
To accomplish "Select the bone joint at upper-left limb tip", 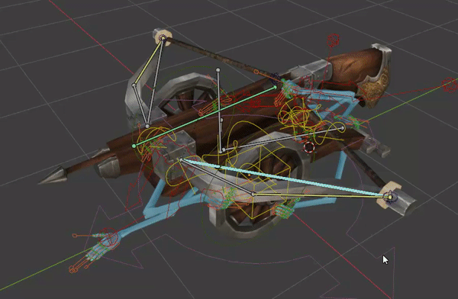I will pos(163,38).
